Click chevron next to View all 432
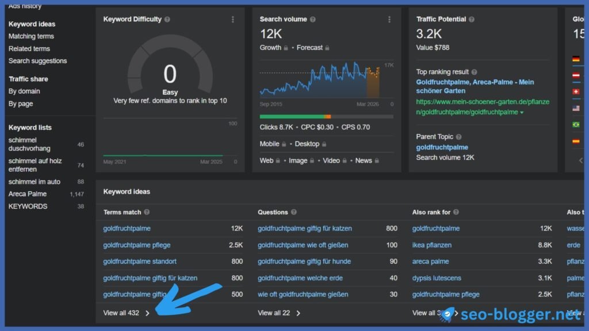Image resolution: width=589 pixels, height=331 pixels. point(147,313)
